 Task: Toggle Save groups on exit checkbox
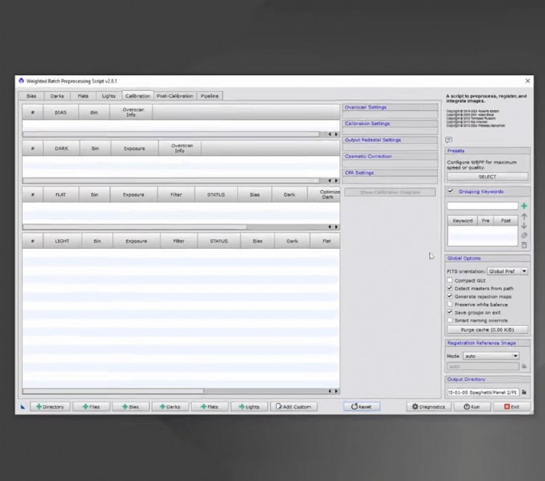coord(450,312)
